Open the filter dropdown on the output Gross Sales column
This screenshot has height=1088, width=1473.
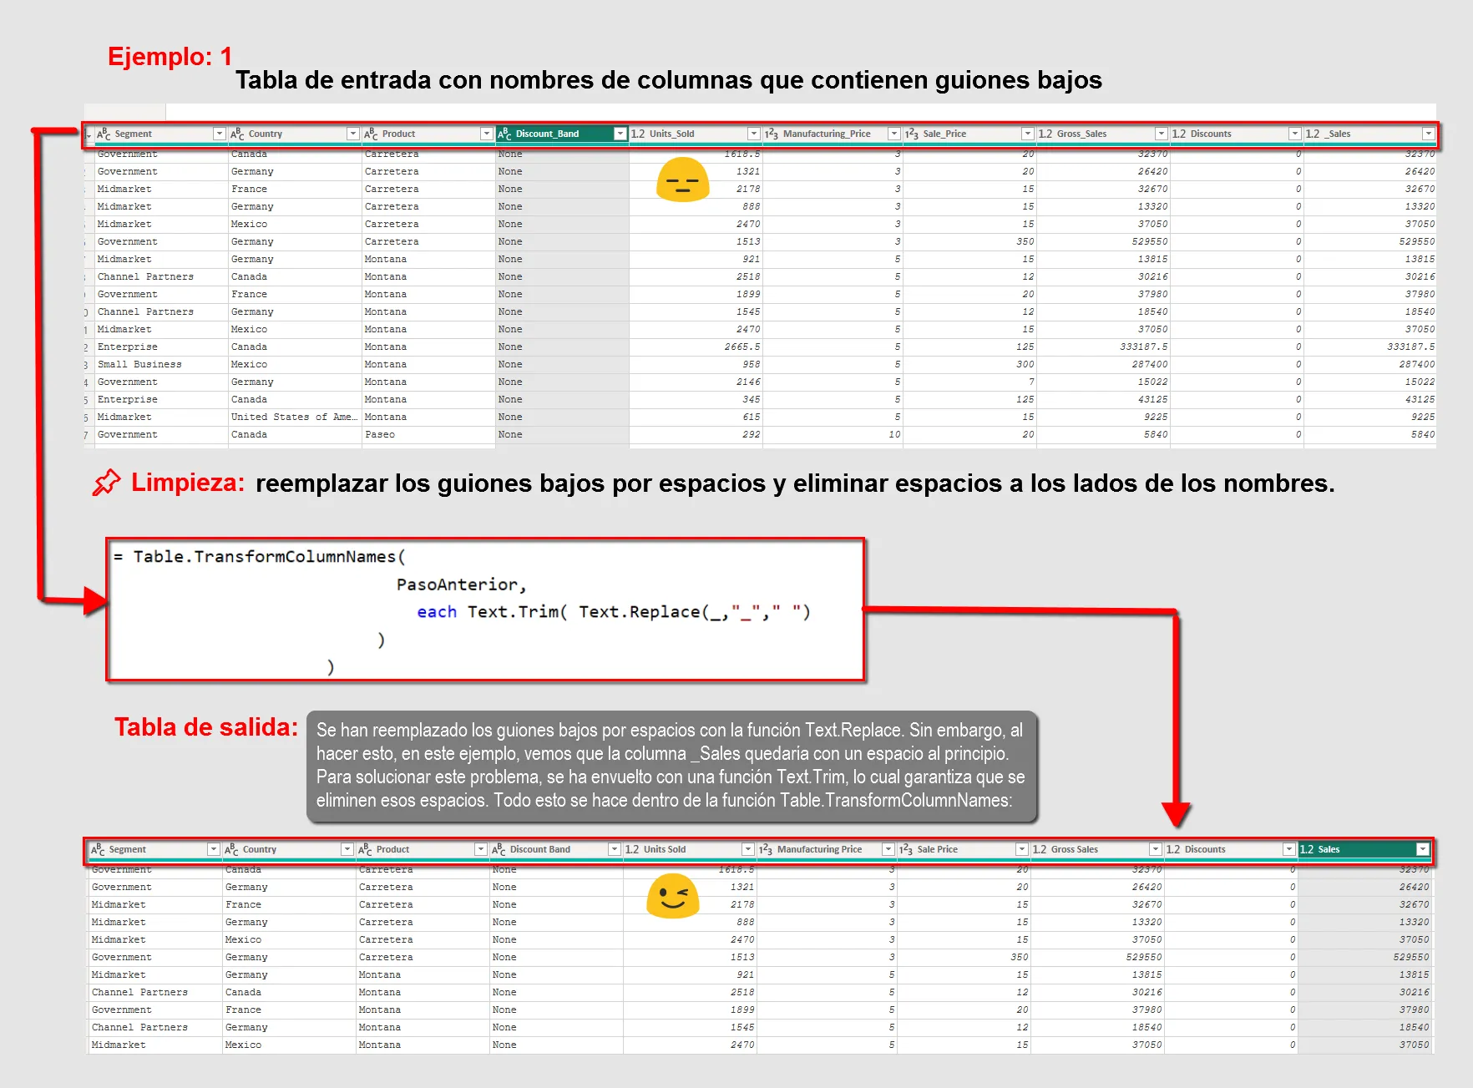(x=1157, y=849)
